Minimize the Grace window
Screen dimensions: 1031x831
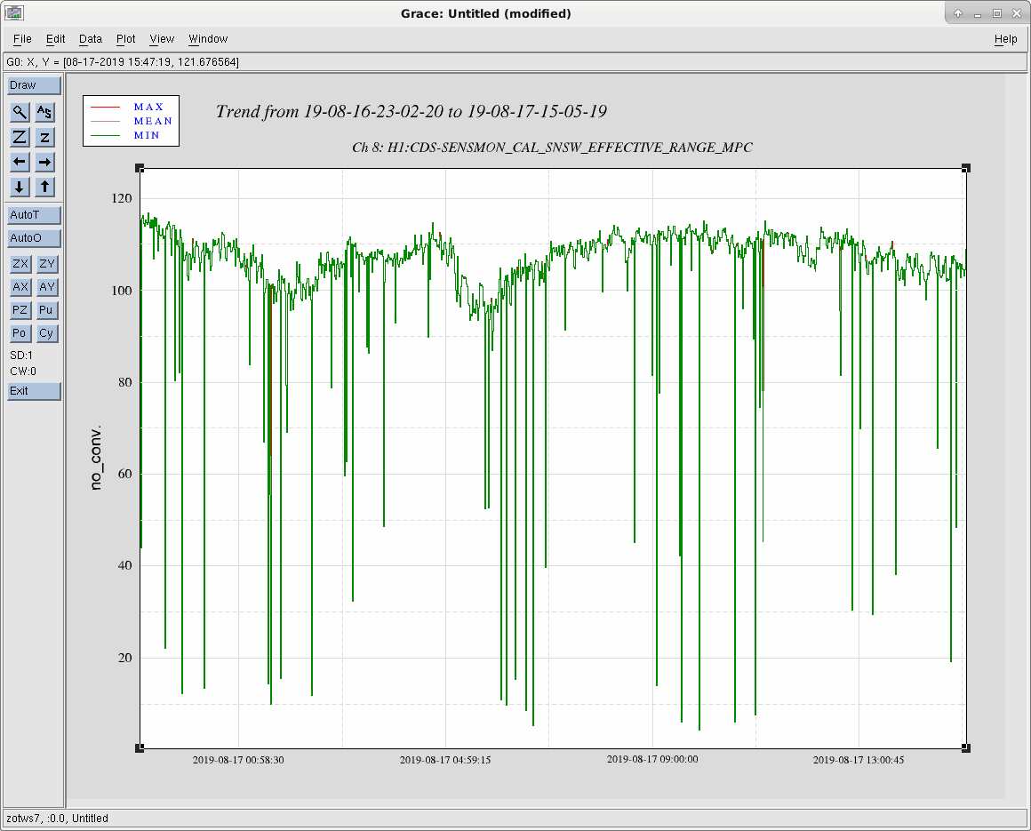(x=978, y=13)
